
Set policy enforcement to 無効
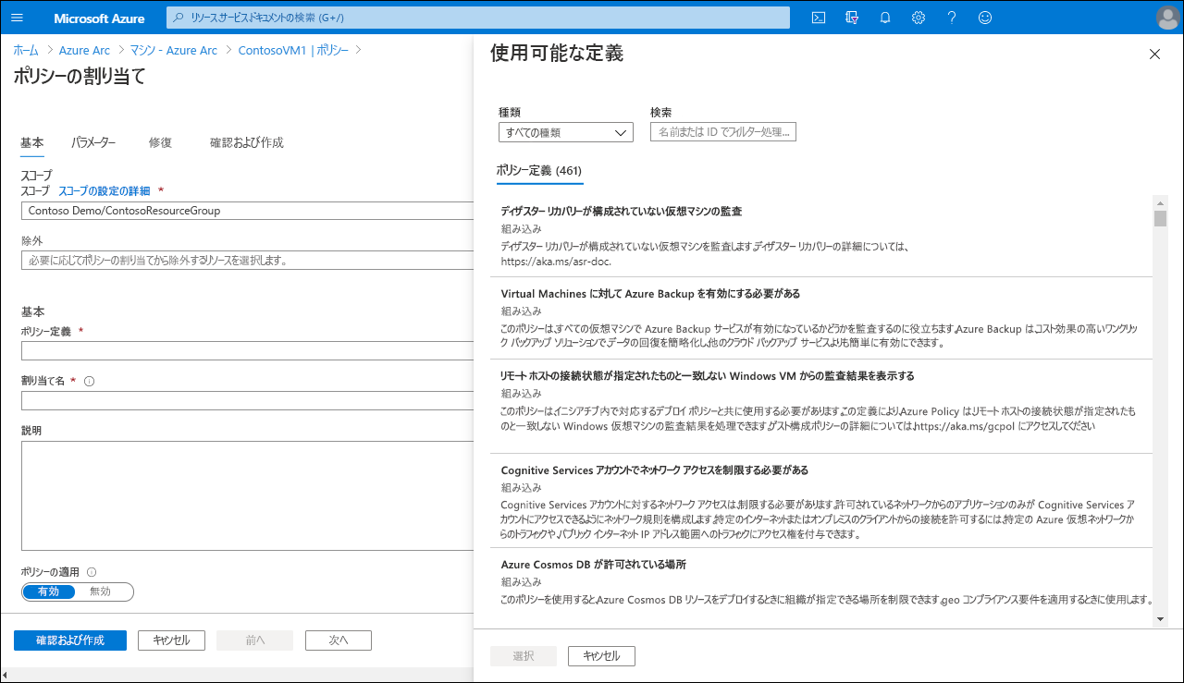pyautogui.click(x=100, y=592)
